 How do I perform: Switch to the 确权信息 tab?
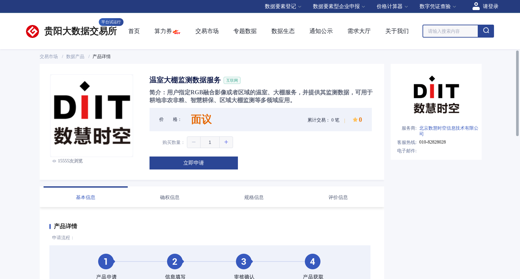pos(170,197)
